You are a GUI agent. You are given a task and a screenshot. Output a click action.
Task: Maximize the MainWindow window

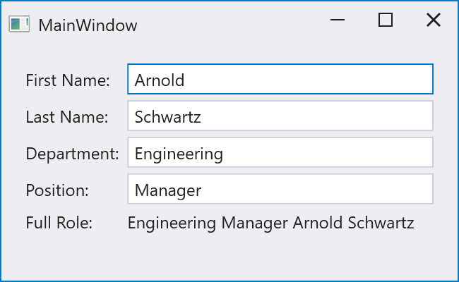point(386,20)
